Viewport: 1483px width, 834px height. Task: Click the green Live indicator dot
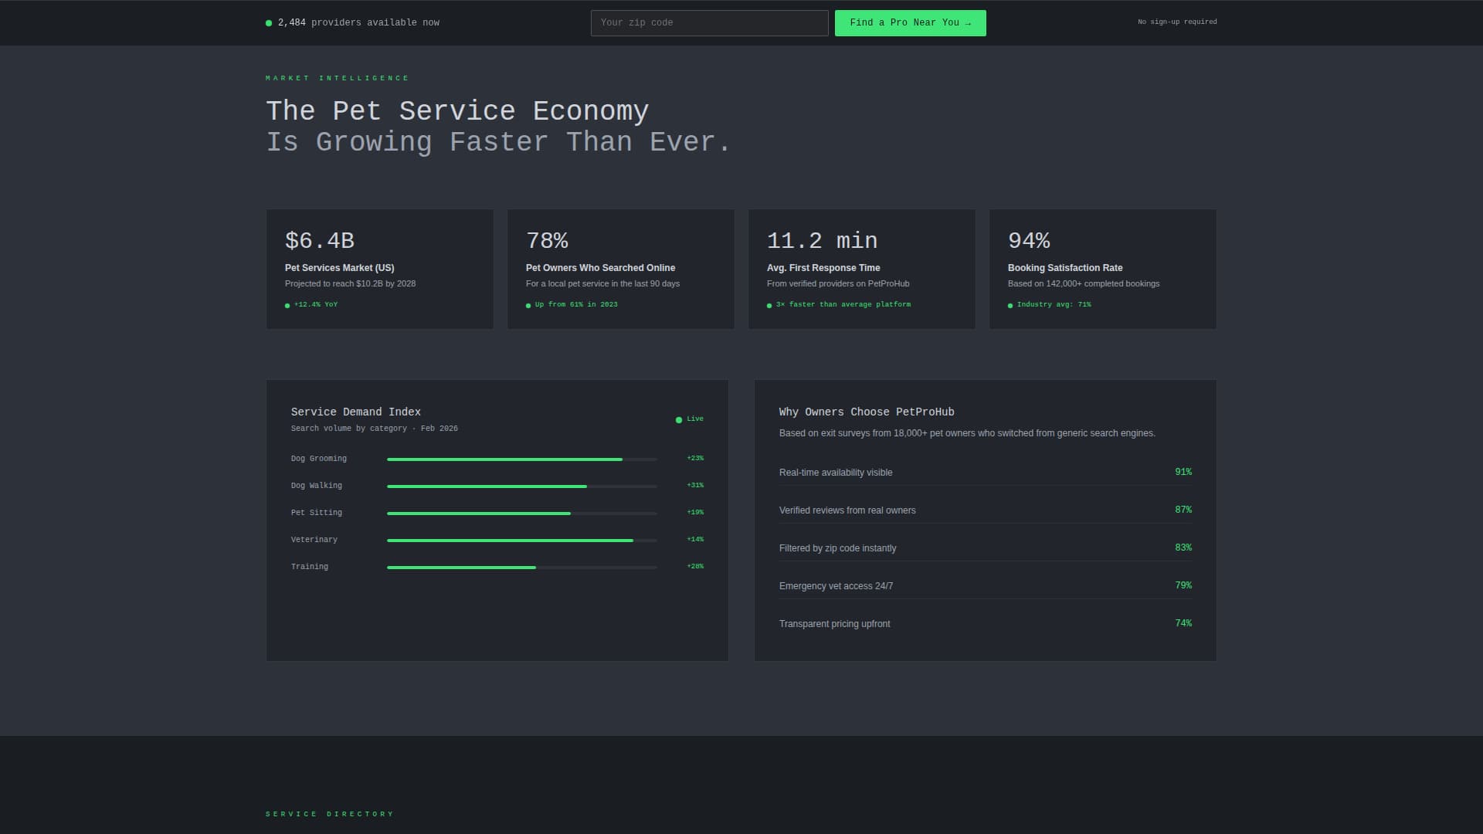679,420
